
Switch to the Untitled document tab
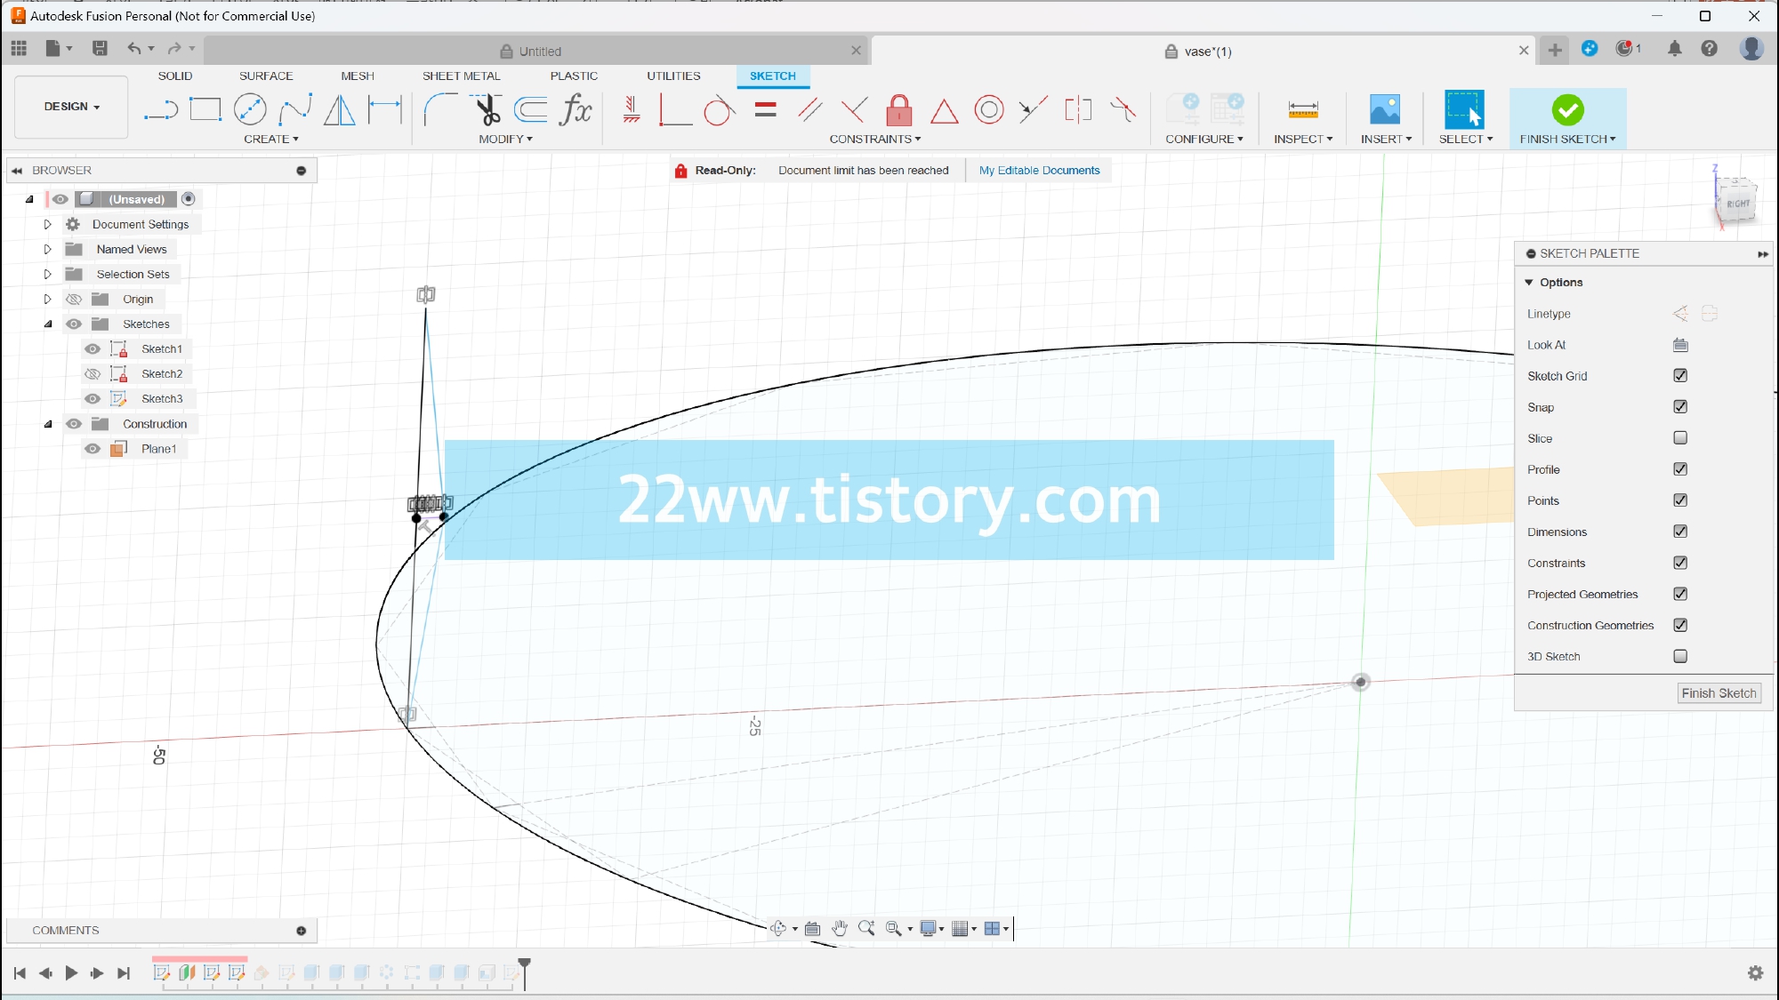539,52
